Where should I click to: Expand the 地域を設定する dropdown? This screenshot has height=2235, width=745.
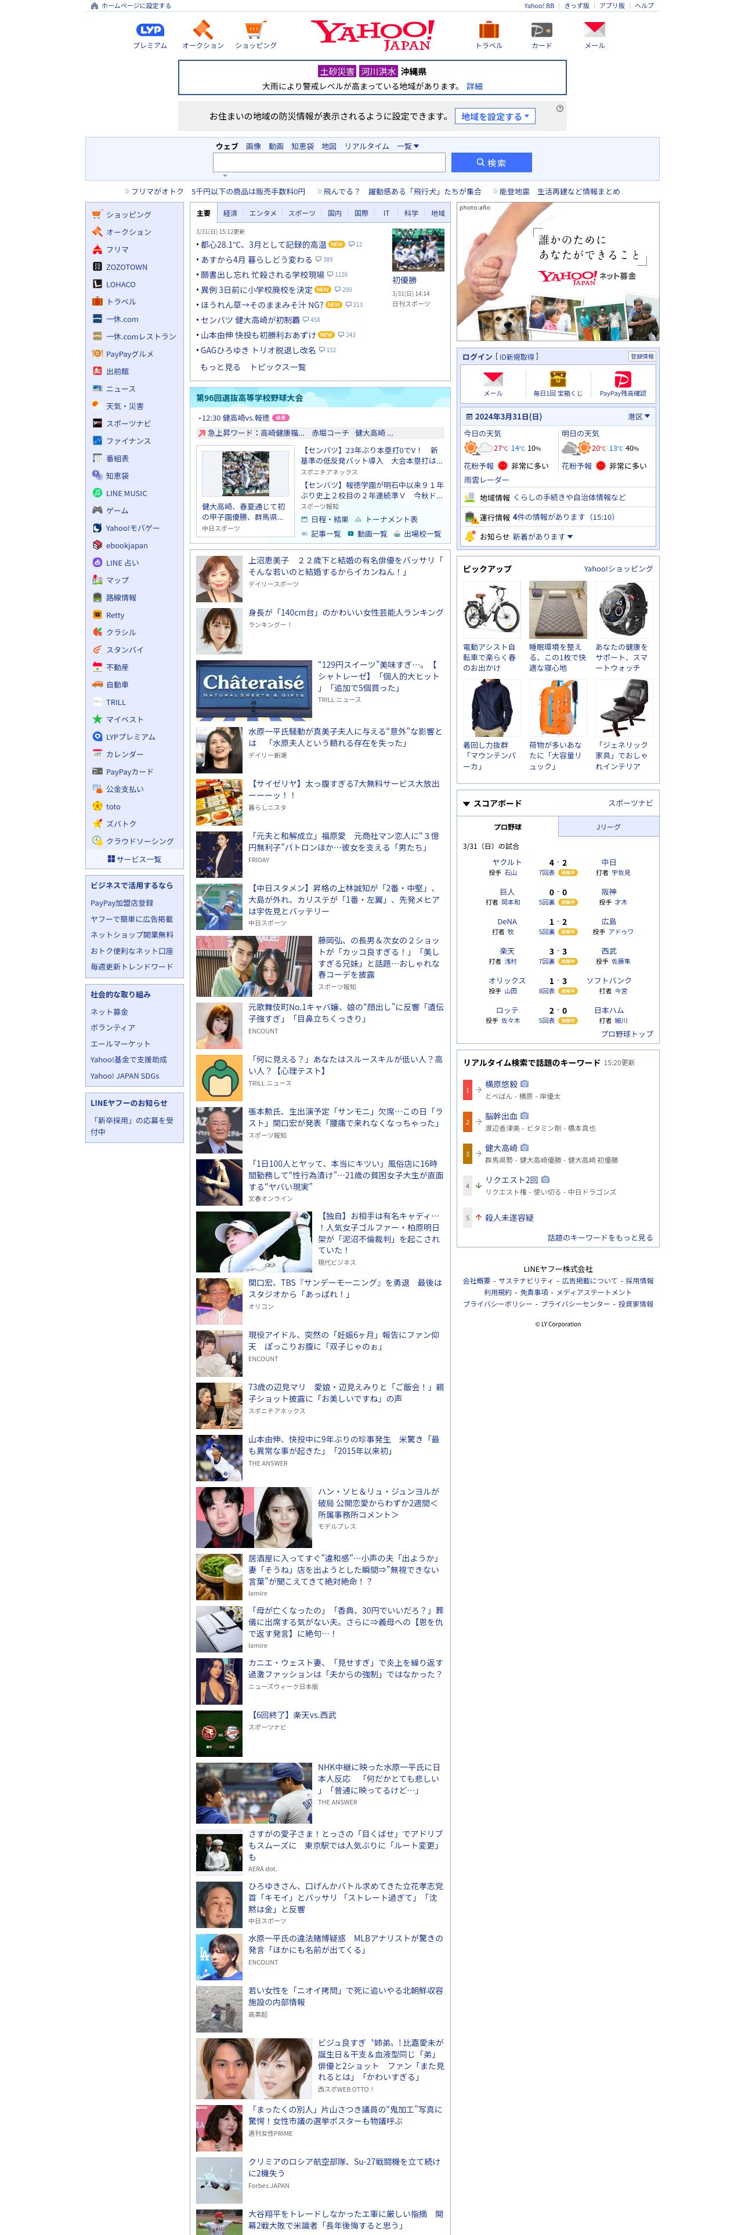pyautogui.click(x=494, y=116)
